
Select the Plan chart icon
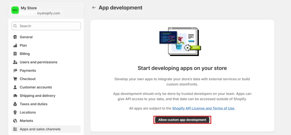[15, 45]
